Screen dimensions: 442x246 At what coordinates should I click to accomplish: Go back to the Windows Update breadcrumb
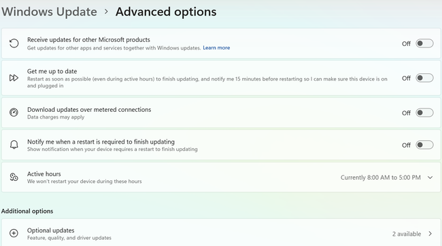click(x=50, y=12)
